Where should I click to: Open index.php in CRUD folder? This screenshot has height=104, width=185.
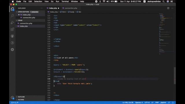[30, 26]
